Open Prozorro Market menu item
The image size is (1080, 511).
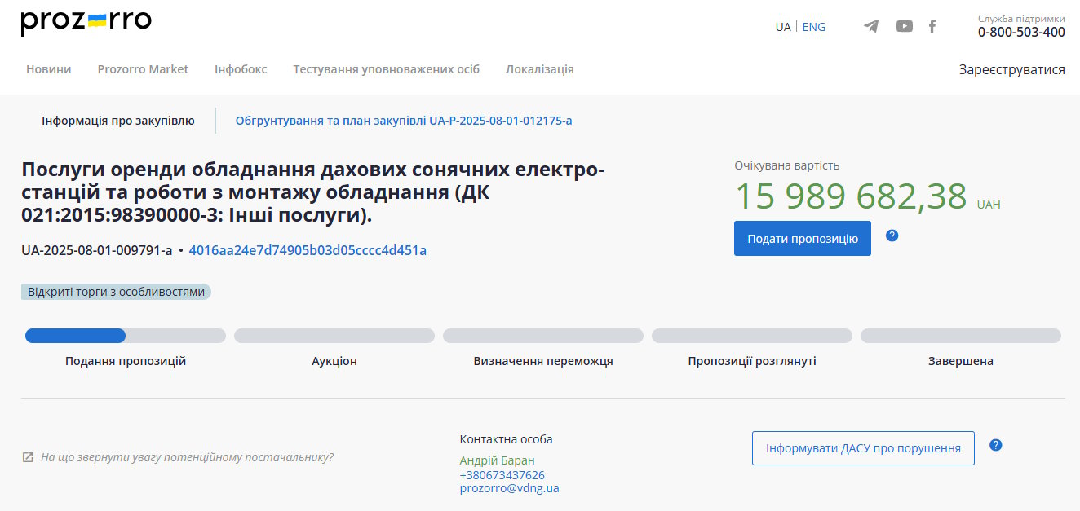pos(143,69)
